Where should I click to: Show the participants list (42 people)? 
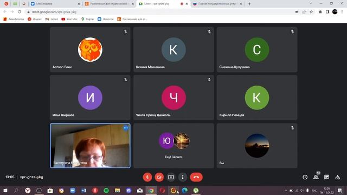coord(316,177)
